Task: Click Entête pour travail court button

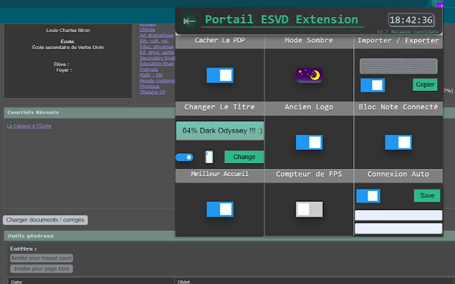Action: [x=41, y=258]
